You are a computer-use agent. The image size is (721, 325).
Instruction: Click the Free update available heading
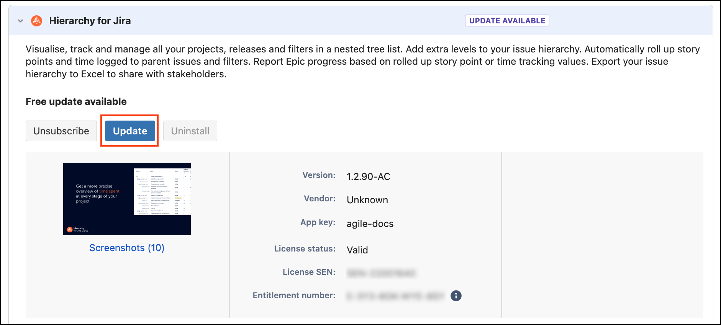[x=76, y=101]
